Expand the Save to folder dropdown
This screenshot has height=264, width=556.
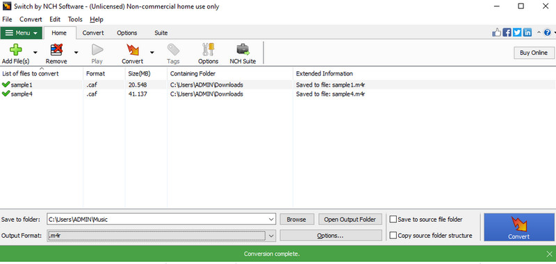coord(272,219)
